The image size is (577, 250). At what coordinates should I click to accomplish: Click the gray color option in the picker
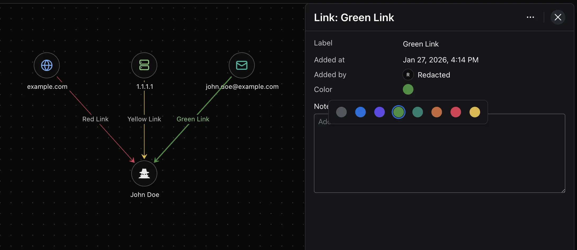(x=341, y=112)
